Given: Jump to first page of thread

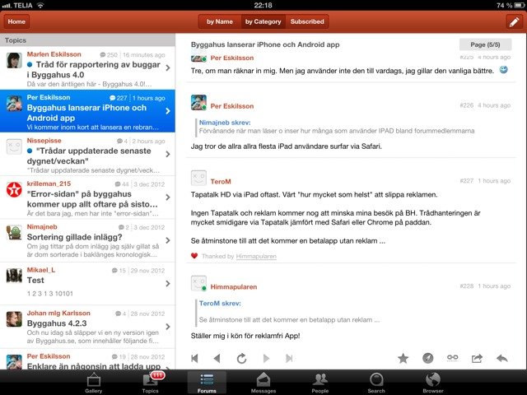Looking at the screenshot, I should click(x=194, y=359).
